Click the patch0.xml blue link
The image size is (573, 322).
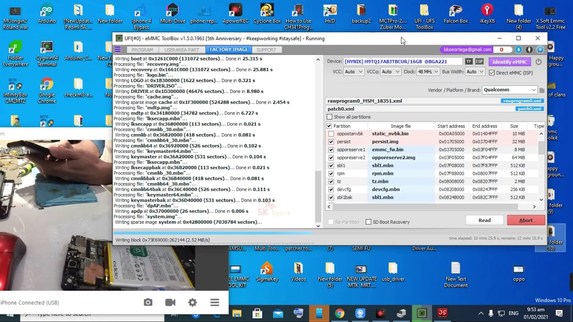pyautogui.click(x=529, y=109)
